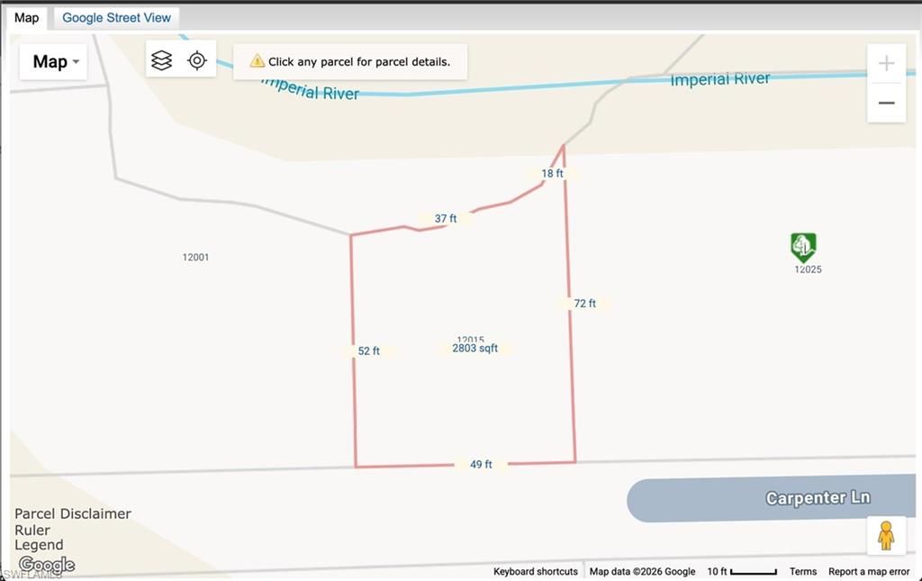The width and height of the screenshot is (922, 581).
Task: Click the 2803 sqft parcel area label
Action: click(475, 348)
